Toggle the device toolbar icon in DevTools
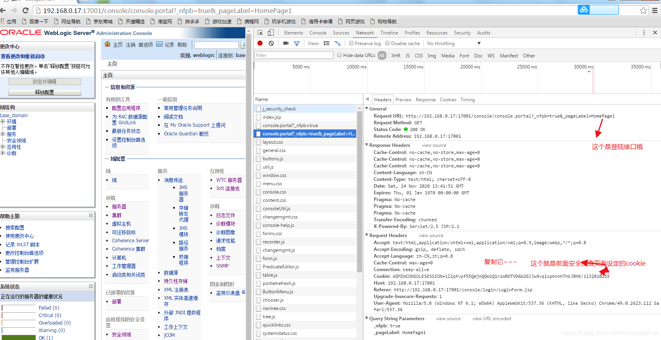 pyautogui.click(x=271, y=33)
